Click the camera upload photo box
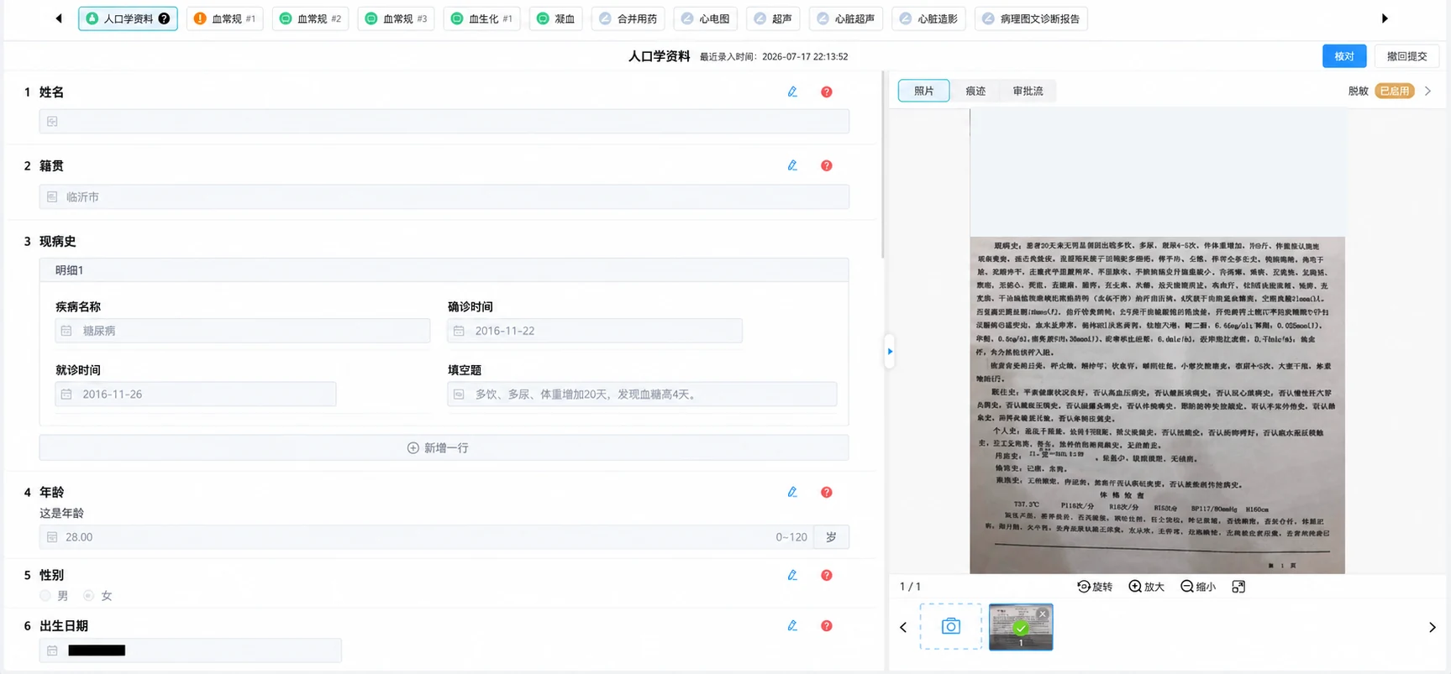The height and width of the screenshot is (674, 1451). click(950, 626)
